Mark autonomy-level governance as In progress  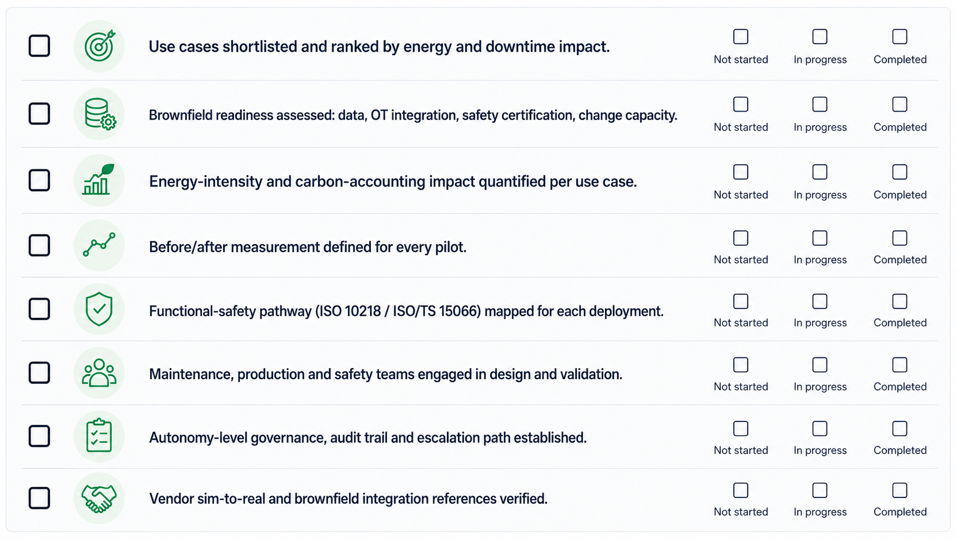tap(820, 428)
